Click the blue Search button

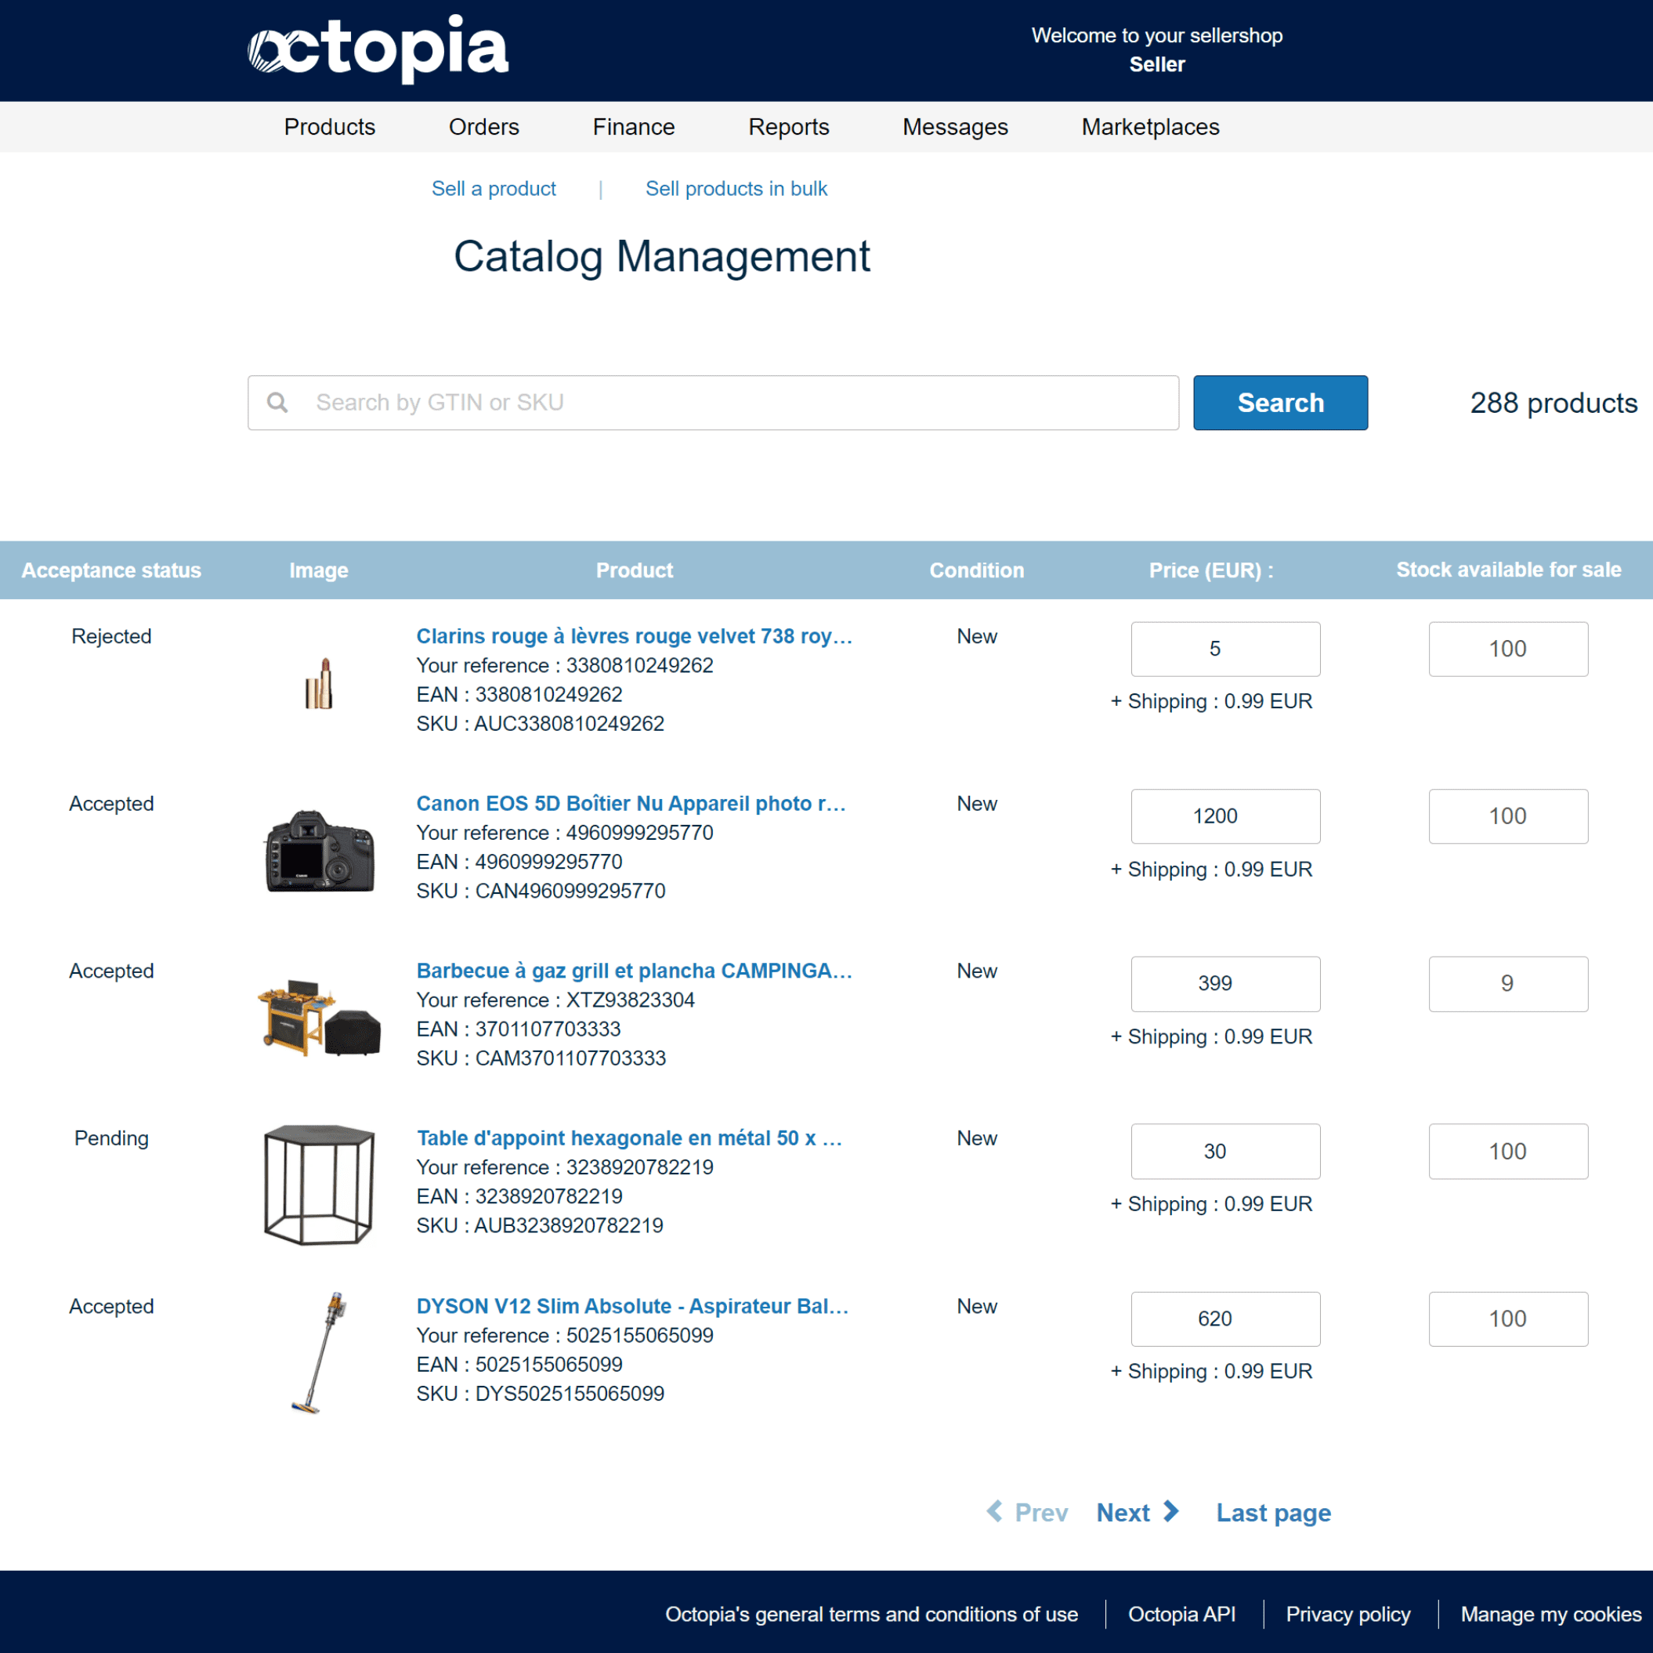tap(1281, 402)
